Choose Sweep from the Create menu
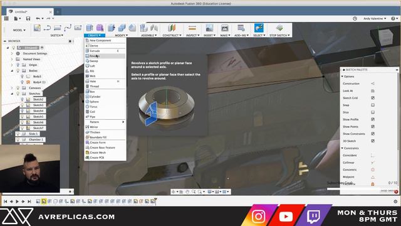This screenshot has width=401, height=226. [105, 61]
